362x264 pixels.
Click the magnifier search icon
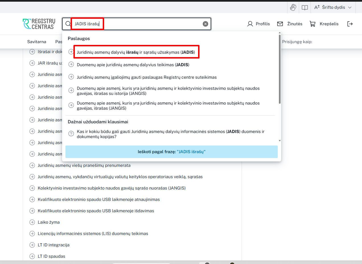click(x=68, y=24)
